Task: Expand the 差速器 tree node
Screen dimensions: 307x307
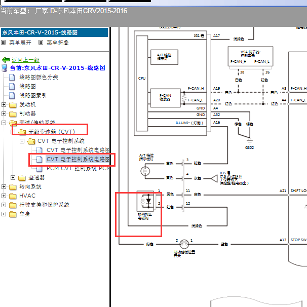Action: click(13, 178)
